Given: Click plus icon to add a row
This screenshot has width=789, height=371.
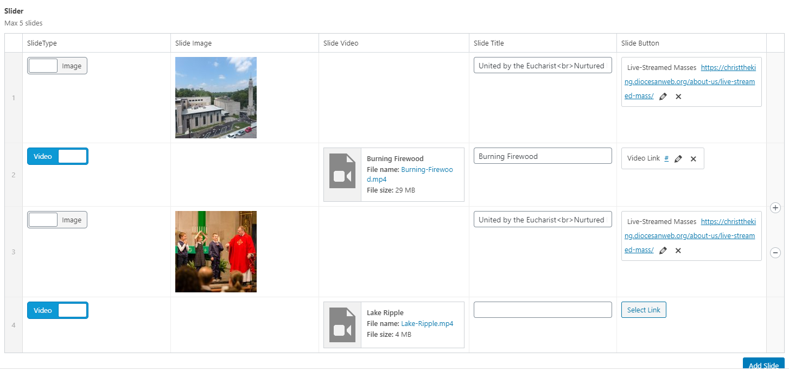Looking at the screenshot, I should click(775, 208).
